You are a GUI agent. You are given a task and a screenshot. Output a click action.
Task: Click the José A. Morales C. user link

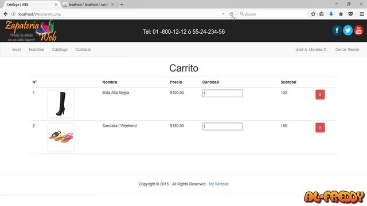pos(311,50)
